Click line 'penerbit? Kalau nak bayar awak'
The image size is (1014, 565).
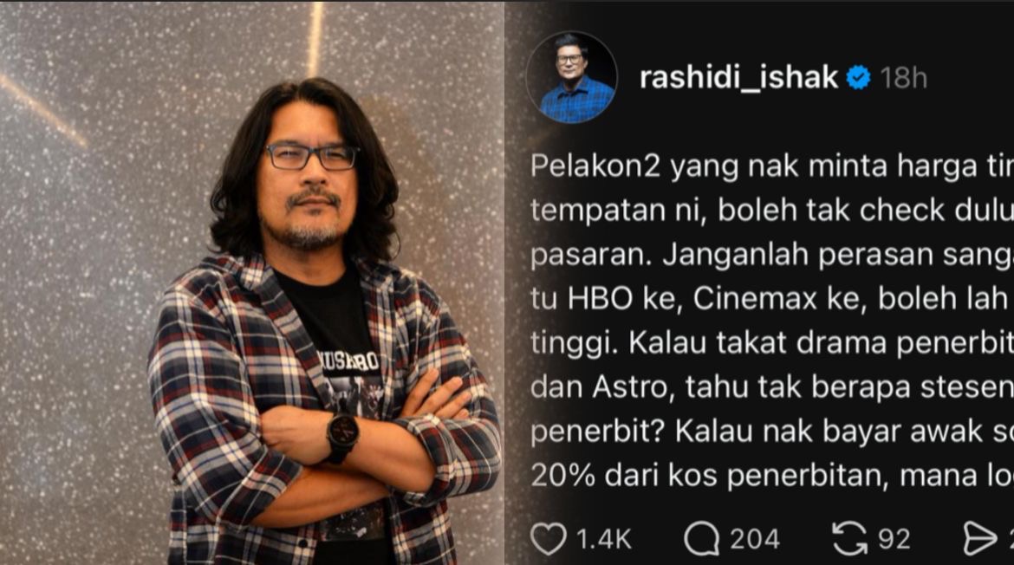[x=772, y=432]
